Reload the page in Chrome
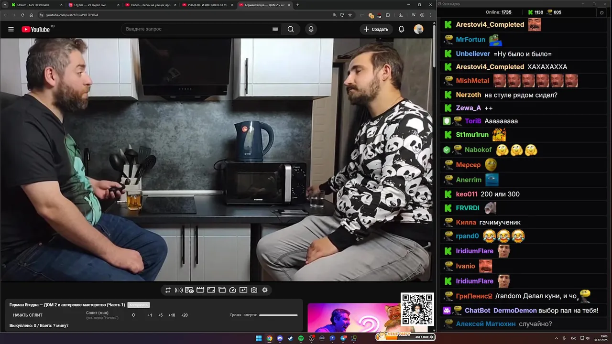This screenshot has height=344, width=612. 22,15
